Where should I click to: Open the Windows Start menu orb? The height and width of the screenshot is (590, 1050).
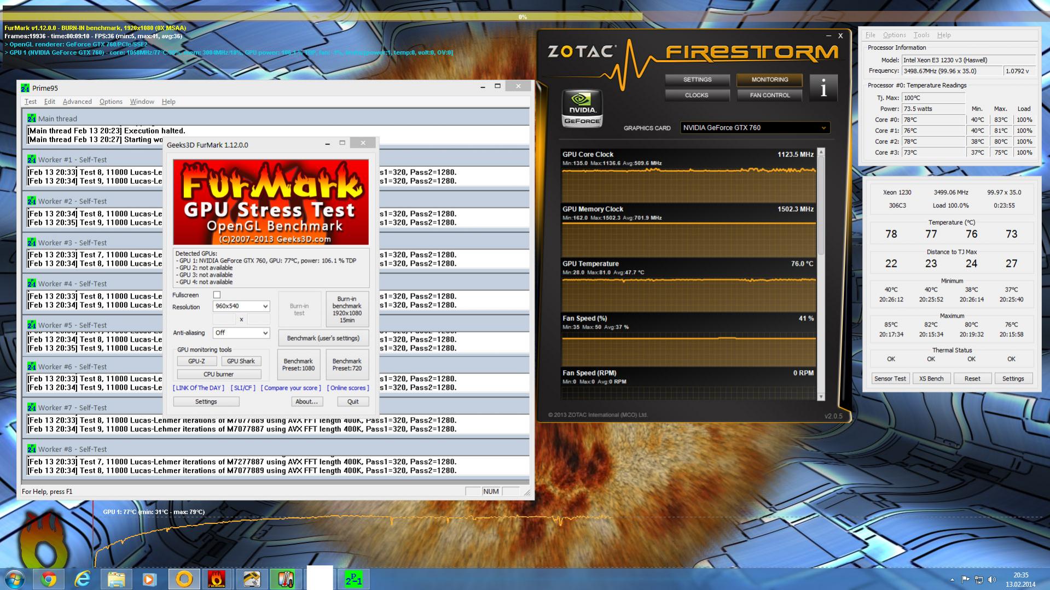pyautogui.click(x=14, y=579)
